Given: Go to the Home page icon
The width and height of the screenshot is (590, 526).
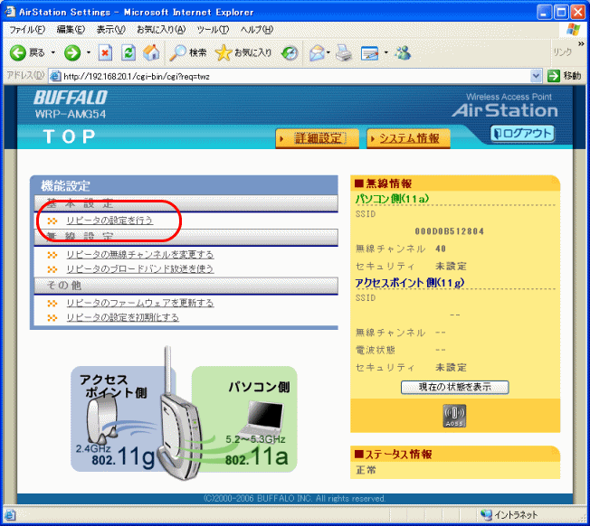Looking at the screenshot, I should pyautogui.click(x=151, y=52).
